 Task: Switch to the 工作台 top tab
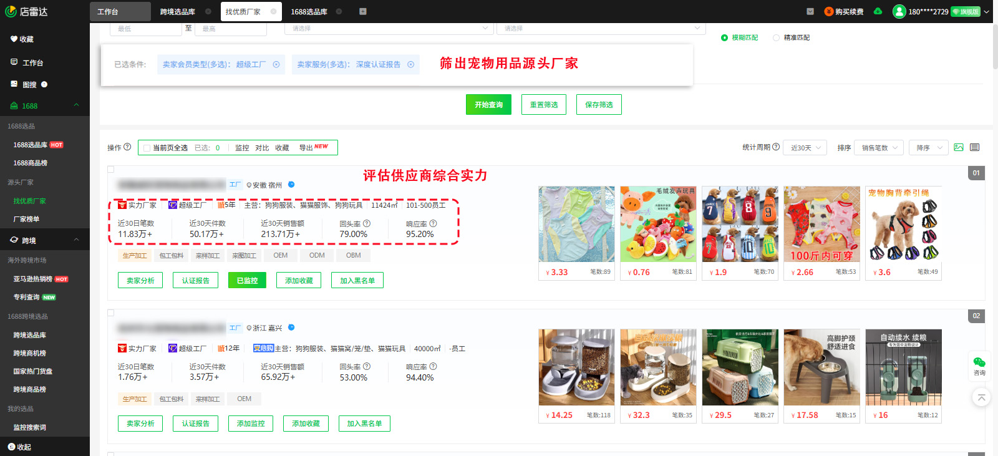coord(120,11)
